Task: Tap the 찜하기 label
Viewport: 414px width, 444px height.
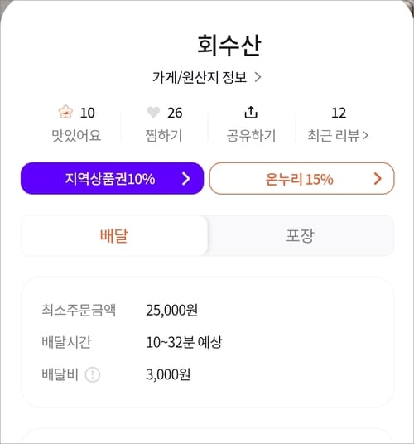Action: click(164, 135)
